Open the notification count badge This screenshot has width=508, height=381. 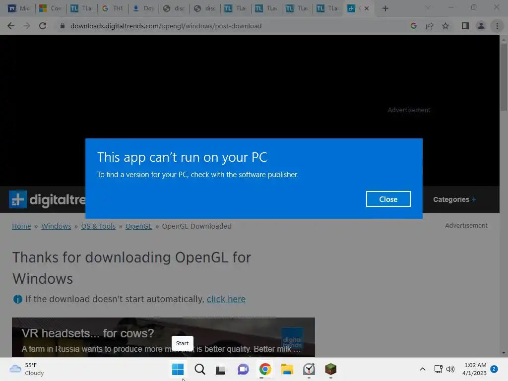coord(494,369)
